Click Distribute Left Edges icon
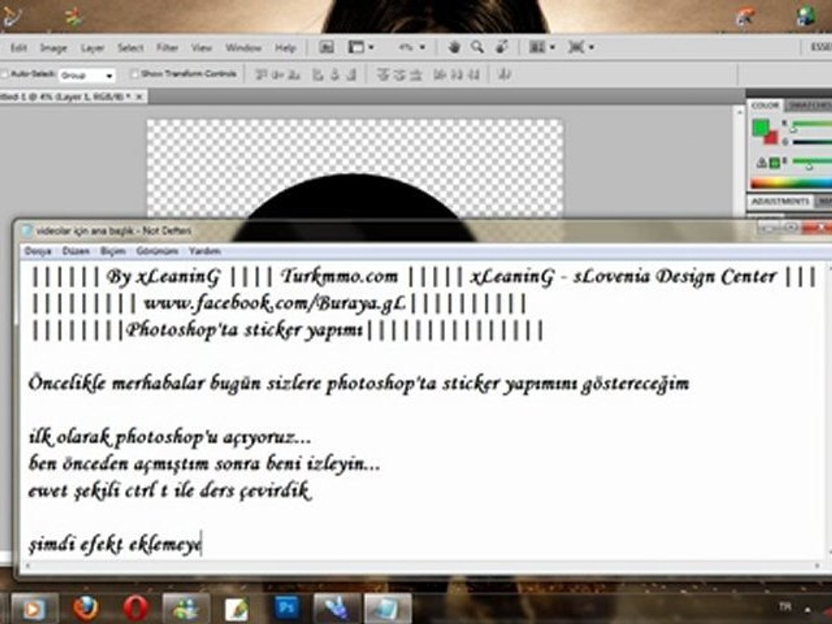Viewport: 832px width, 624px height. pyautogui.click(x=440, y=75)
